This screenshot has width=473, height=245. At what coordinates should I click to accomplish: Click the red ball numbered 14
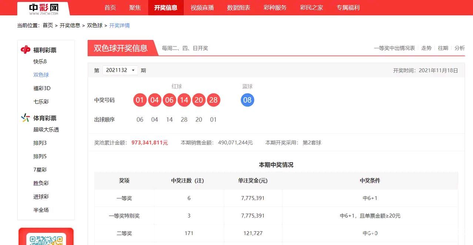click(184, 100)
